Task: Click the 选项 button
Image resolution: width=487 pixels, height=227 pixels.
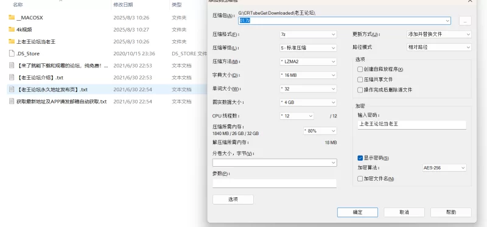Action: (x=233, y=200)
